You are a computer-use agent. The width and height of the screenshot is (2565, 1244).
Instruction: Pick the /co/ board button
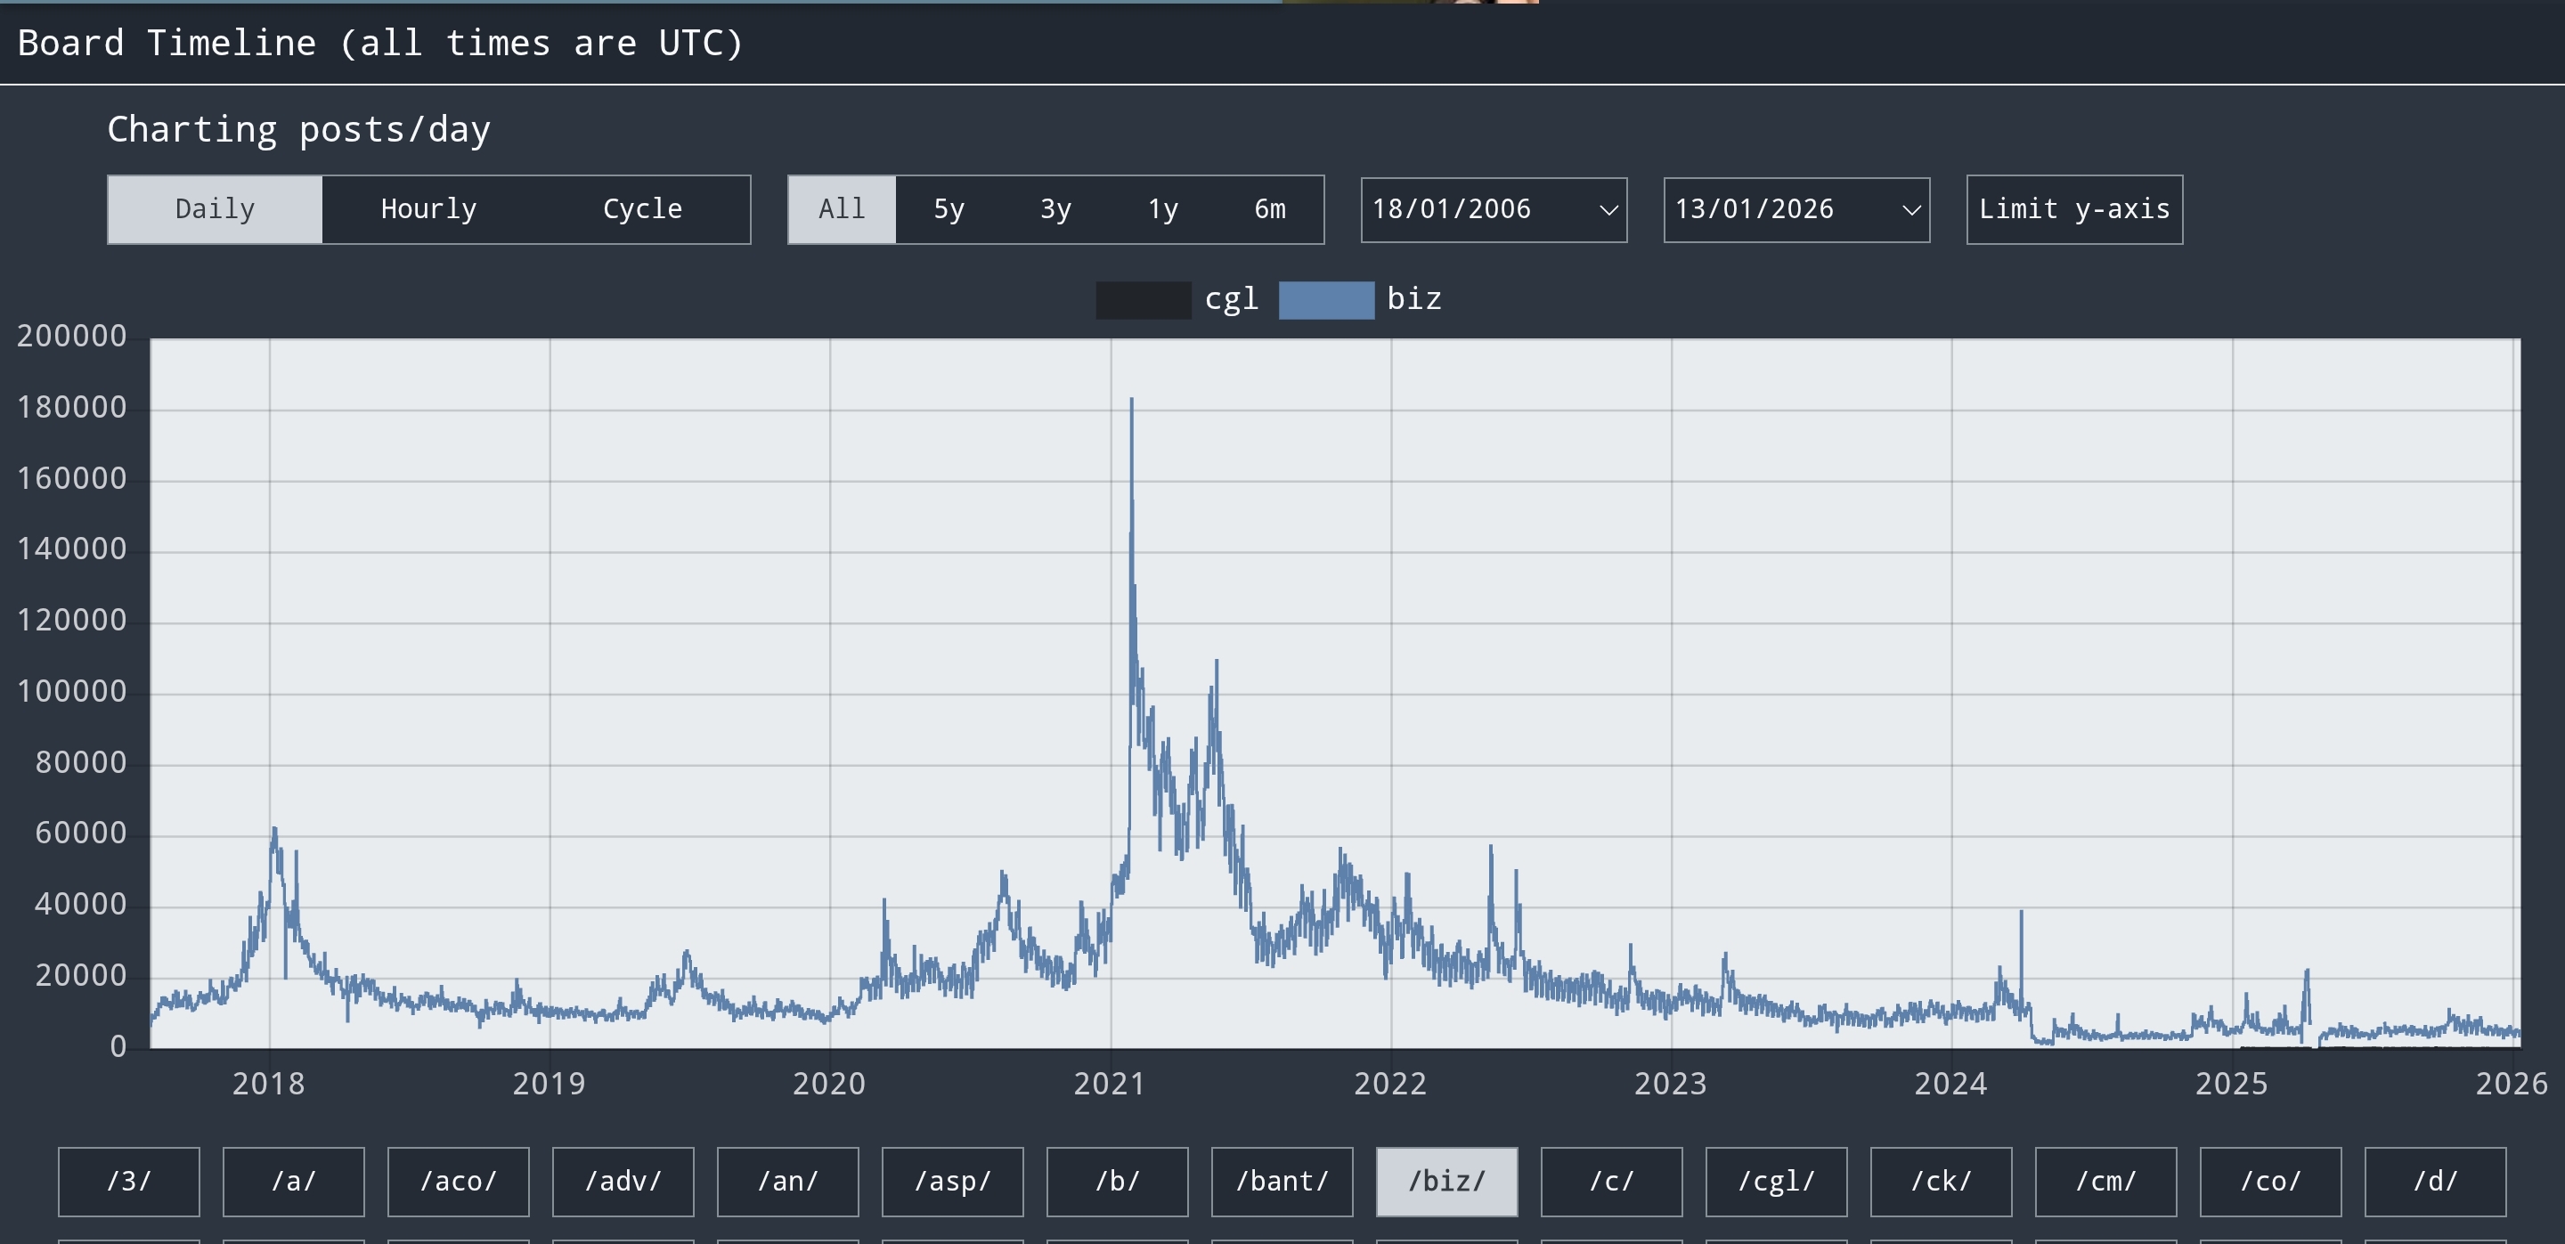coord(2270,1182)
